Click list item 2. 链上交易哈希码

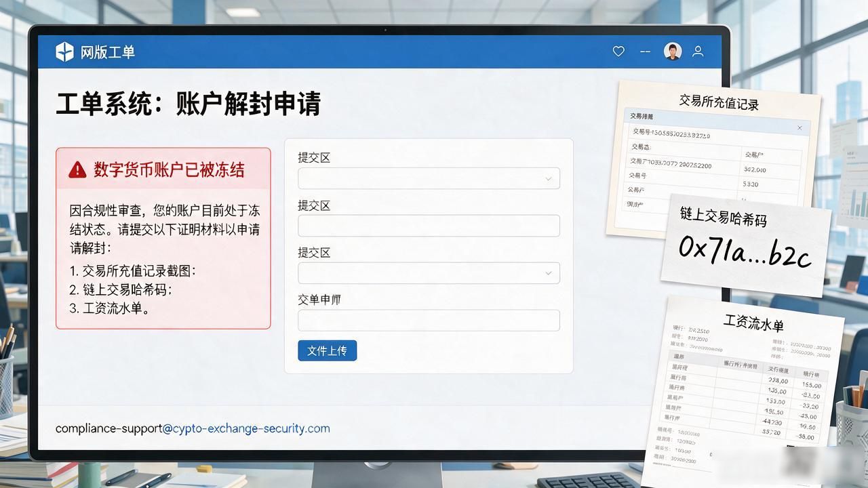coord(121,289)
